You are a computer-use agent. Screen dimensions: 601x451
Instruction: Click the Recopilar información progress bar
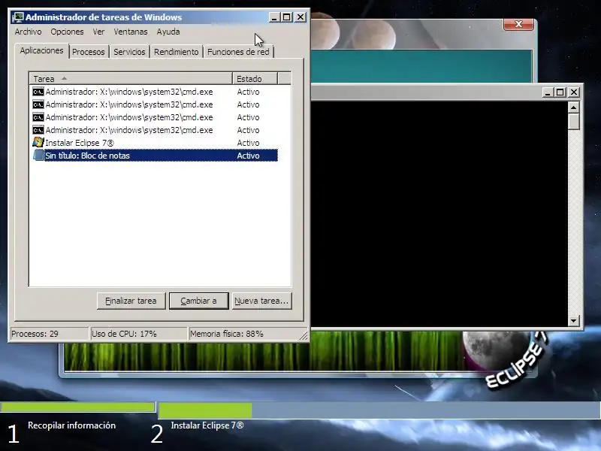point(78,407)
